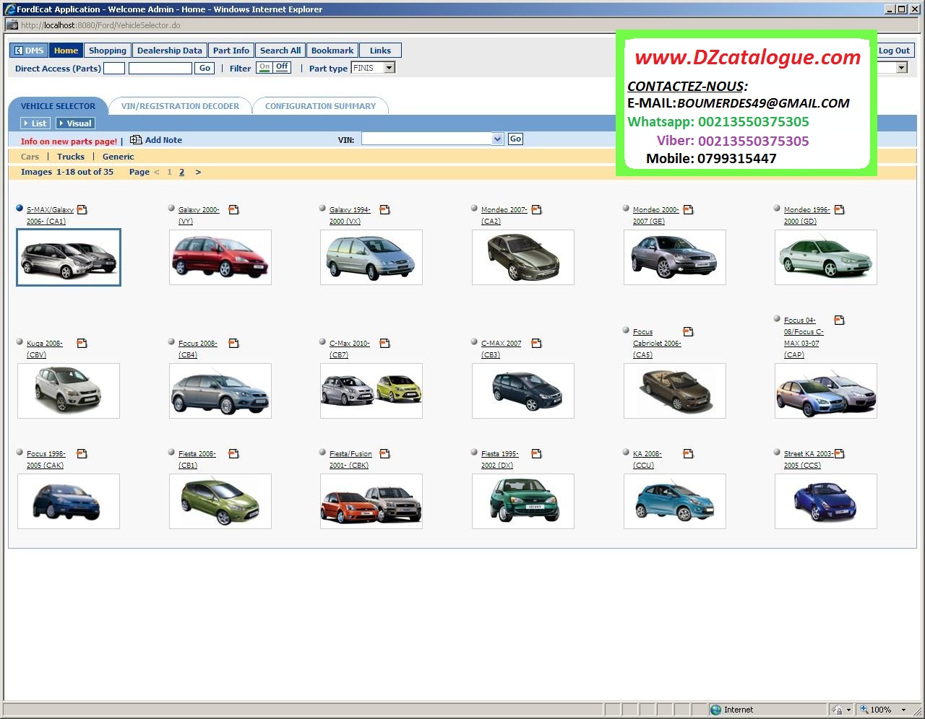Image resolution: width=925 pixels, height=719 pixels.
Task: Open the note icon beside Mondeo 1996-2000 (GD)
Action: point(839,209)
